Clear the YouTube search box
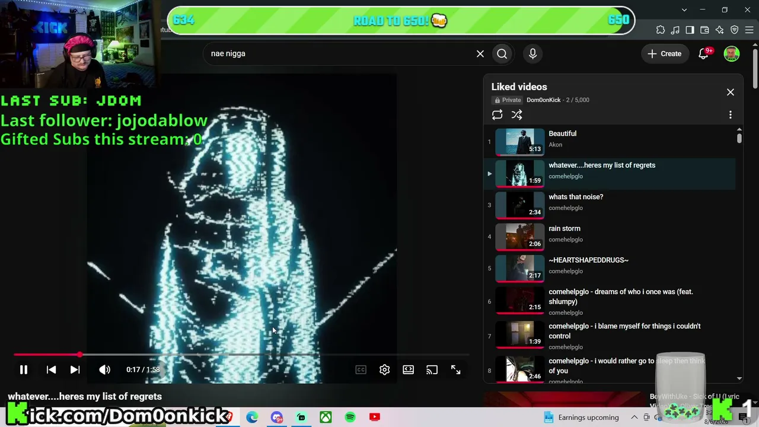 pos(480,53)
